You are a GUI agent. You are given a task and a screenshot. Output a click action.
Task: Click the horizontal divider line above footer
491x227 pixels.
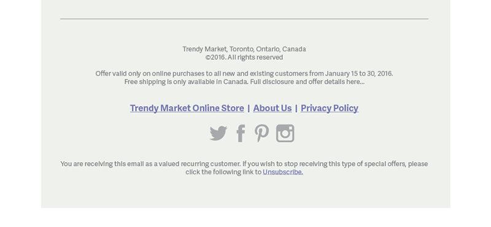pyautogui.click(x=244, y=19)
